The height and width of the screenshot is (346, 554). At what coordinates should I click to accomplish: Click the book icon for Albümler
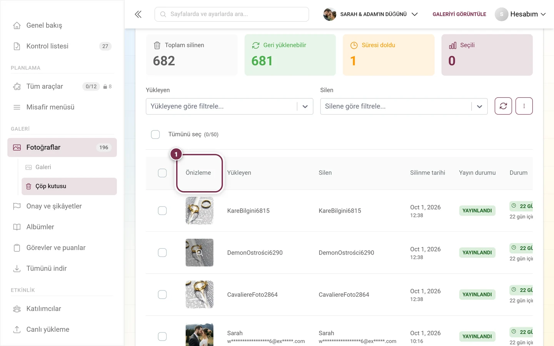coord(17,227)
